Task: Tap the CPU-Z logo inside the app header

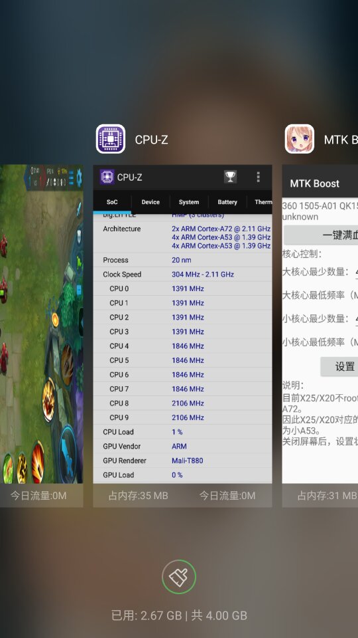Action: [107, 177]
